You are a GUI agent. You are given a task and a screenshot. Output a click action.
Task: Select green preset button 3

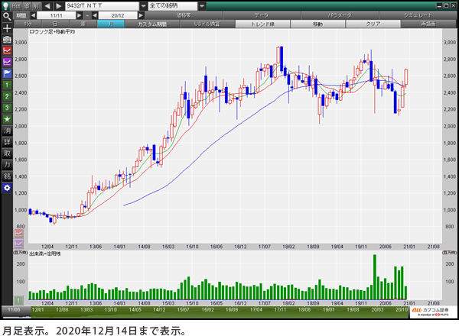(x=7, y=108)
